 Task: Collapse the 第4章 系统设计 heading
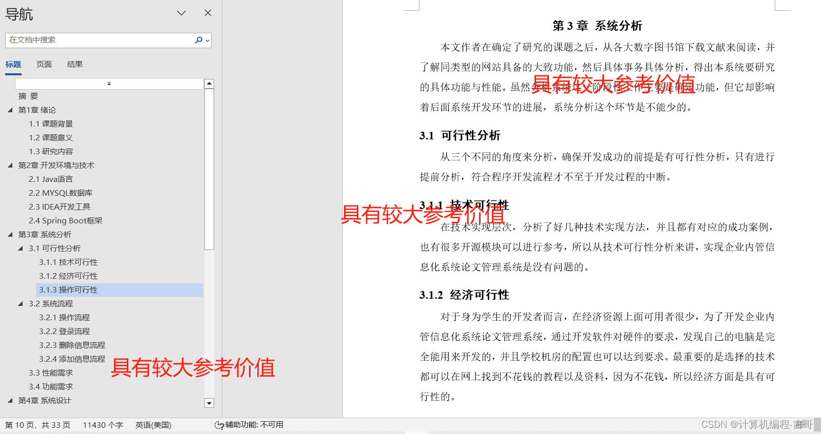pos(10,401)
